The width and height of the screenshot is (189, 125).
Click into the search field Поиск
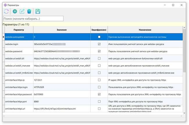33,19
